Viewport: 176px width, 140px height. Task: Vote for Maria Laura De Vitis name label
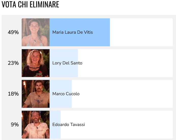73,32
